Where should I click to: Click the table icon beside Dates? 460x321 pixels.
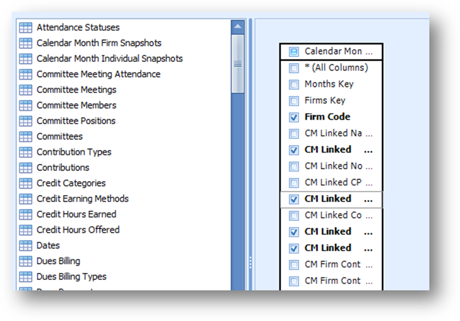26,246
